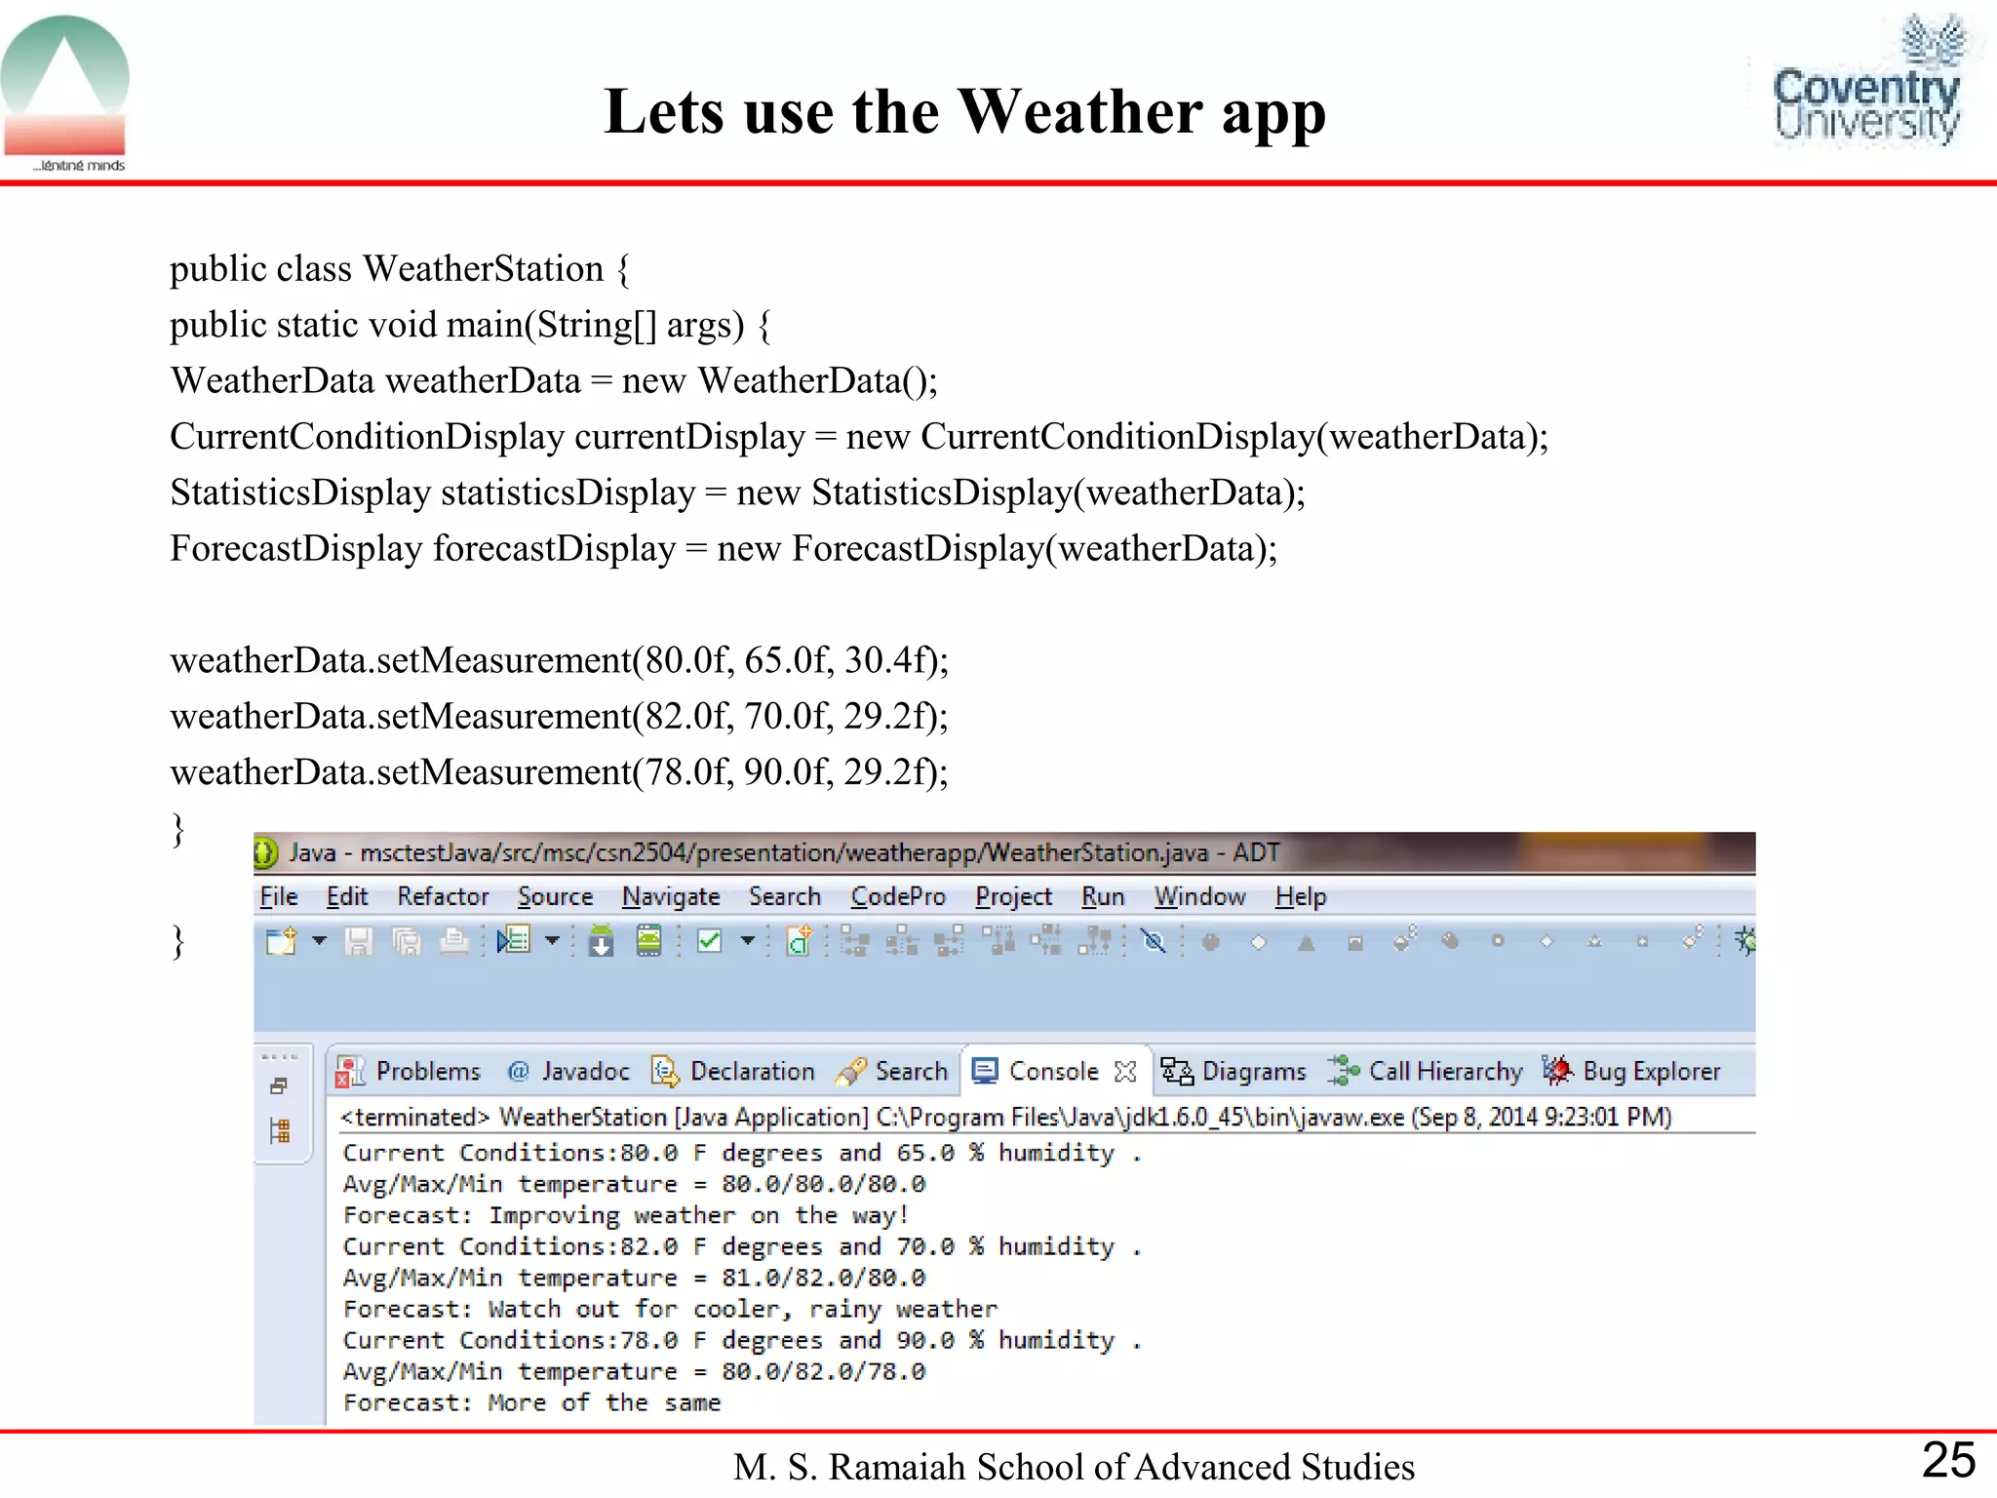Click the grayed-out triangle shape icon
Screen dimensions: 1997x1498
(1307, 942)
